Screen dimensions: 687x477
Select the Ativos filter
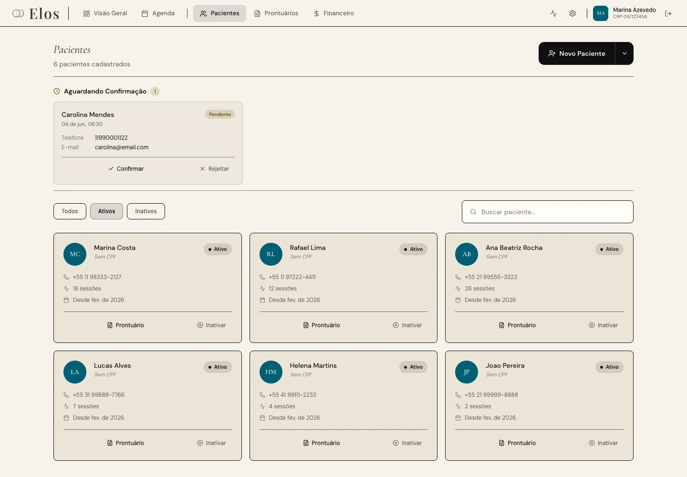tap(106, 211)
